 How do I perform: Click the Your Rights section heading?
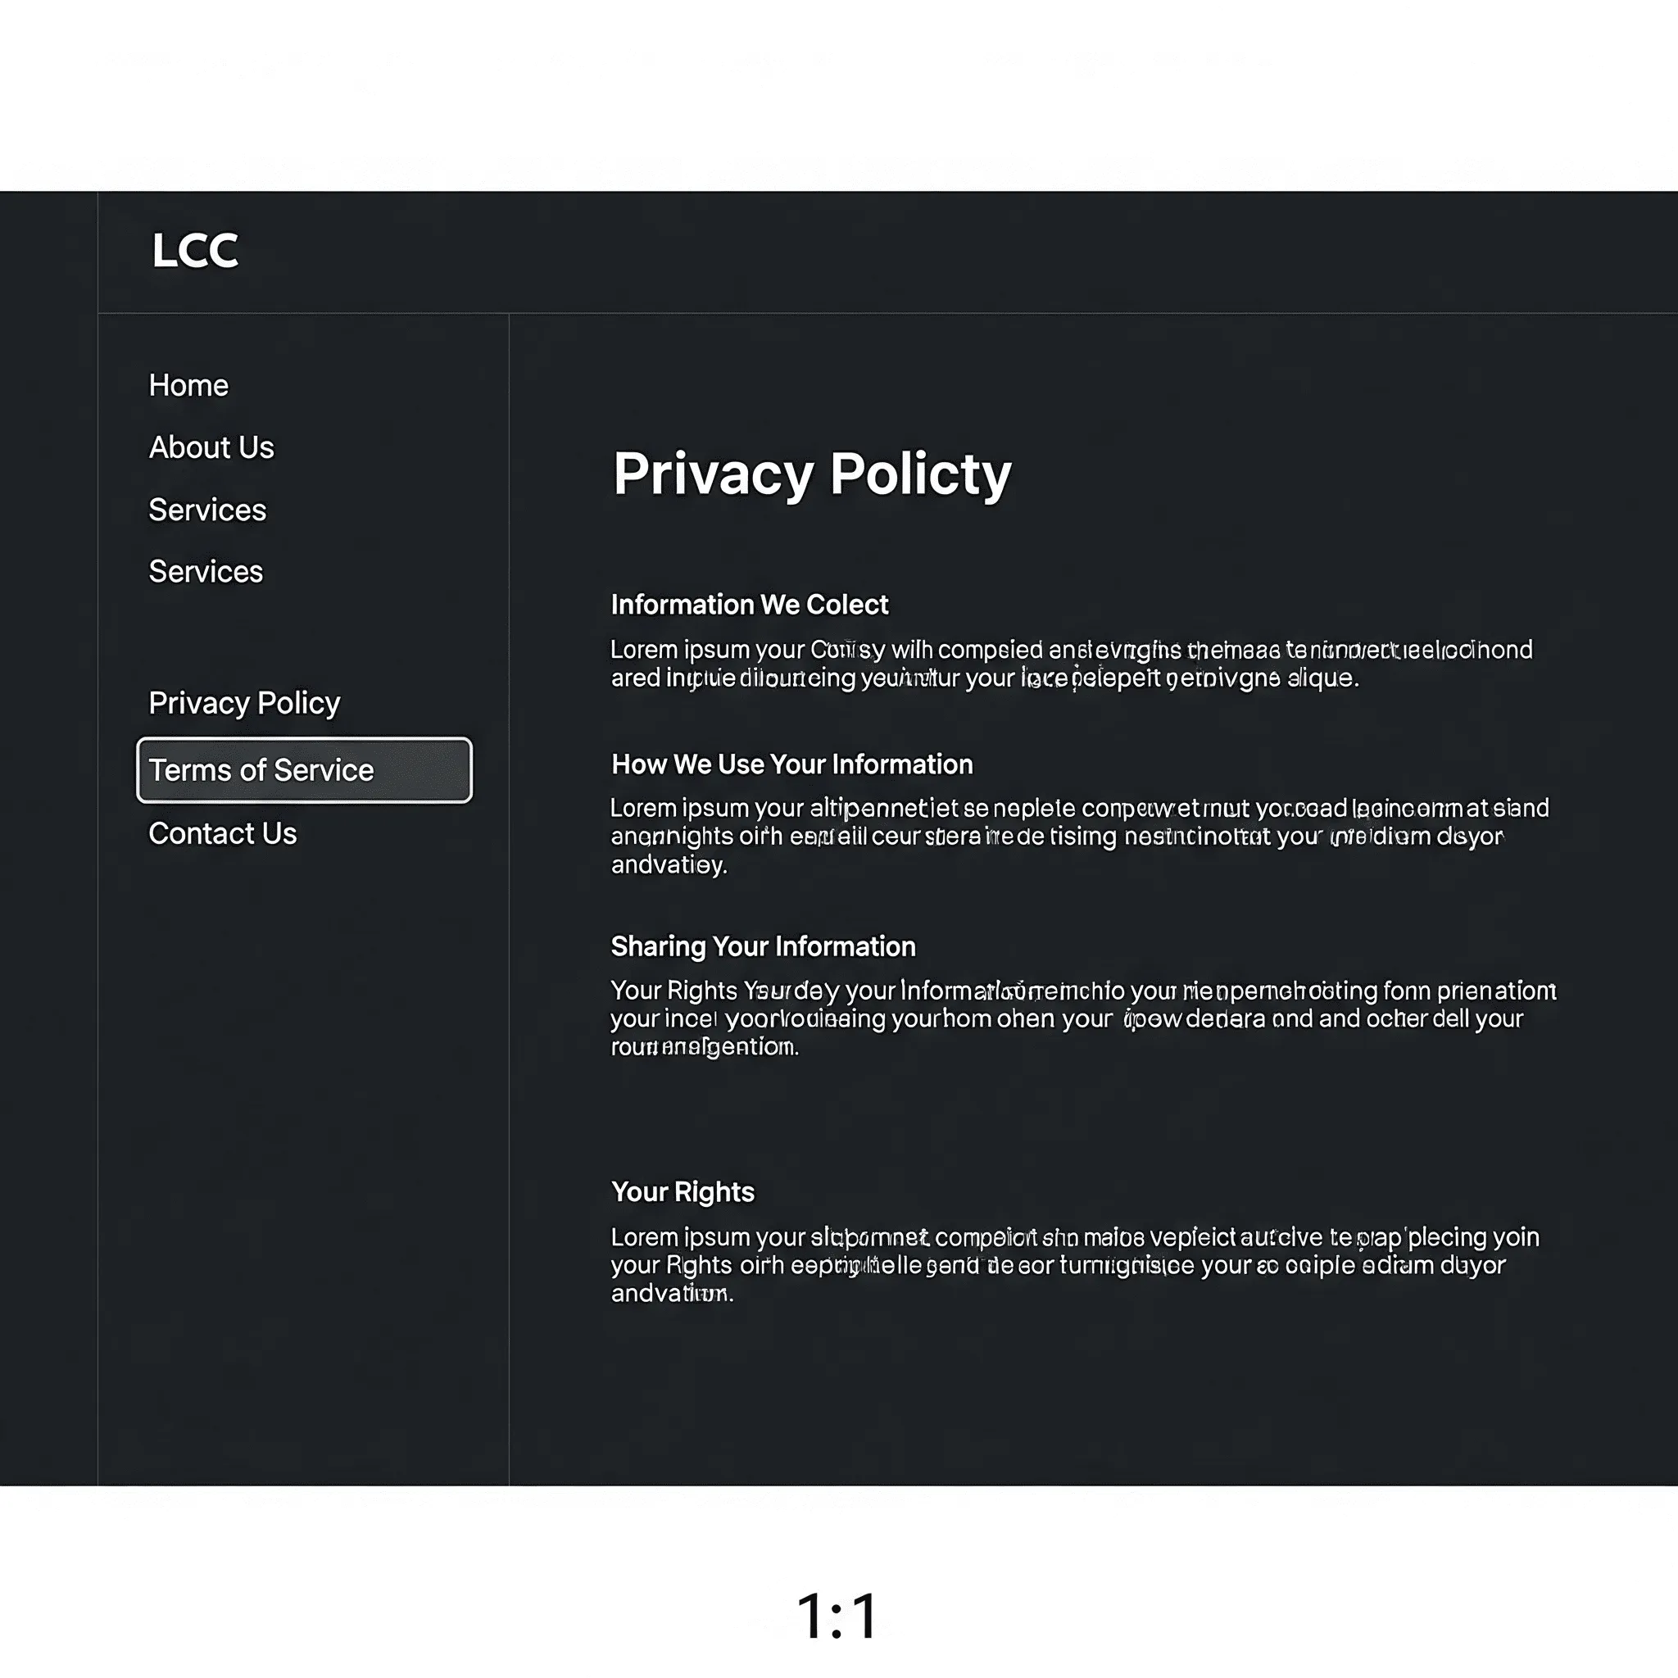click(x=683, y=1191)
